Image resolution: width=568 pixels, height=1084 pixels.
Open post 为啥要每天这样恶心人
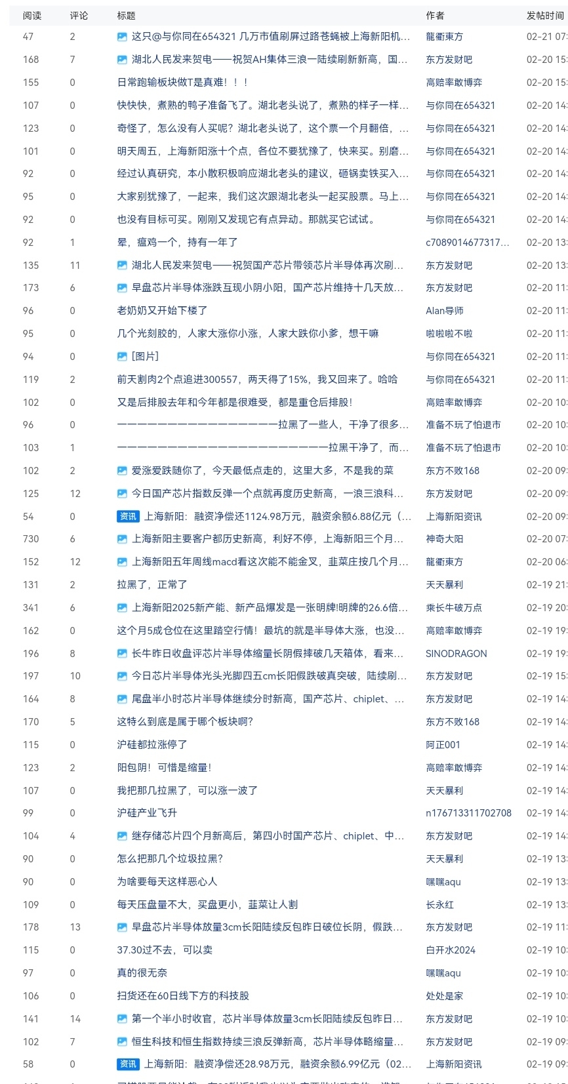click(167, 882)
